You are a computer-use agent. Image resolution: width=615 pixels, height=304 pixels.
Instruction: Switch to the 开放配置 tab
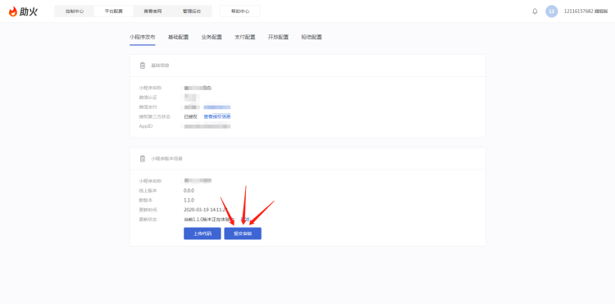click(x=278, y=37)
